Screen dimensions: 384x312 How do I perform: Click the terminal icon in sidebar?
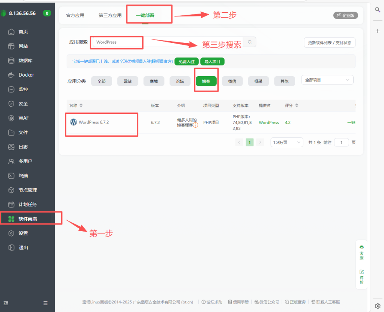[x=11, y=176]
